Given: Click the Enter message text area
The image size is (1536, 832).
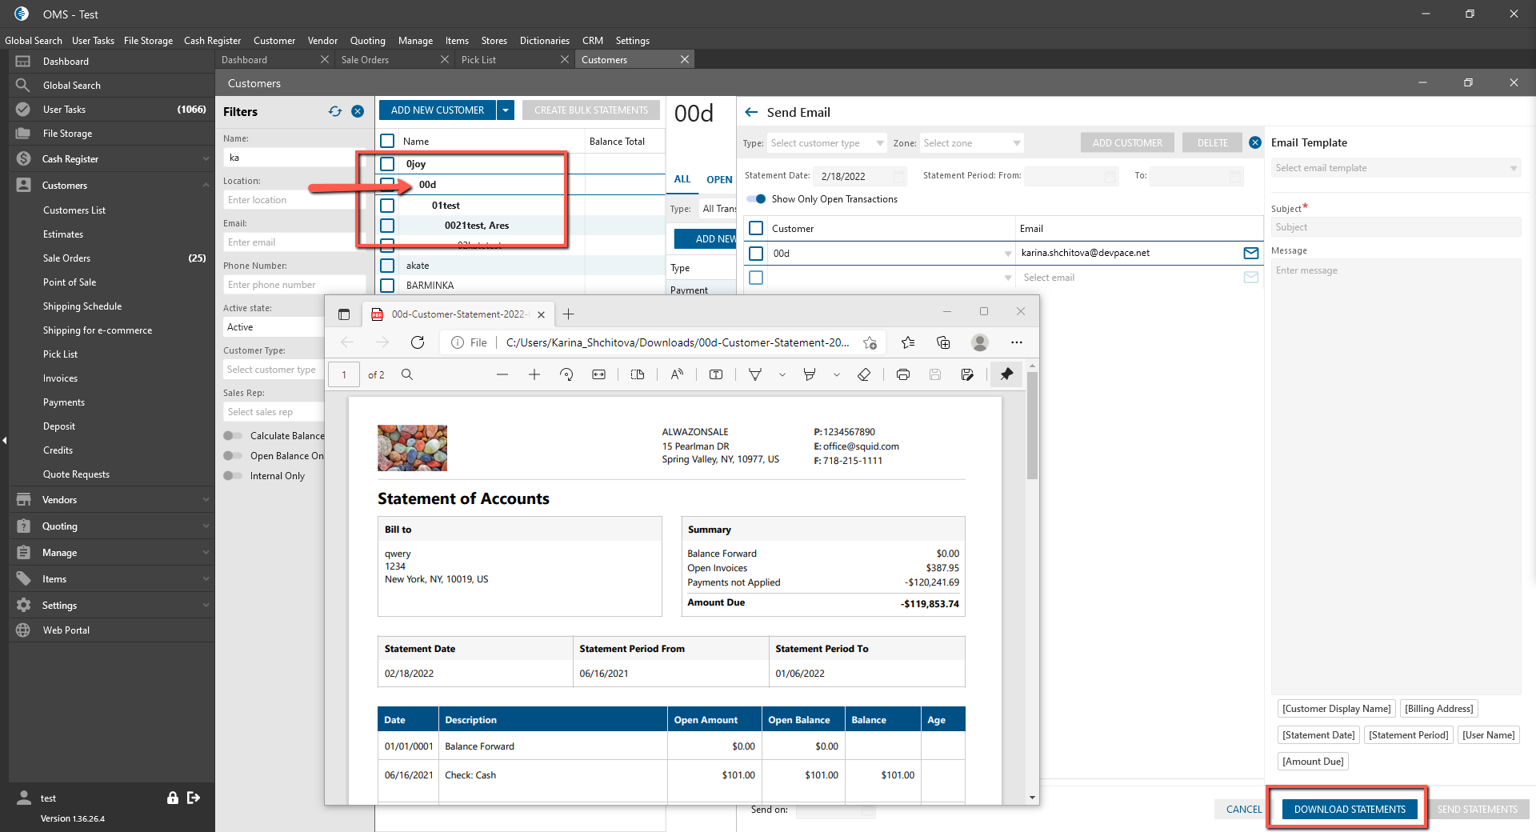Looking at the screenshot, I should click(x=1396, y=477).
